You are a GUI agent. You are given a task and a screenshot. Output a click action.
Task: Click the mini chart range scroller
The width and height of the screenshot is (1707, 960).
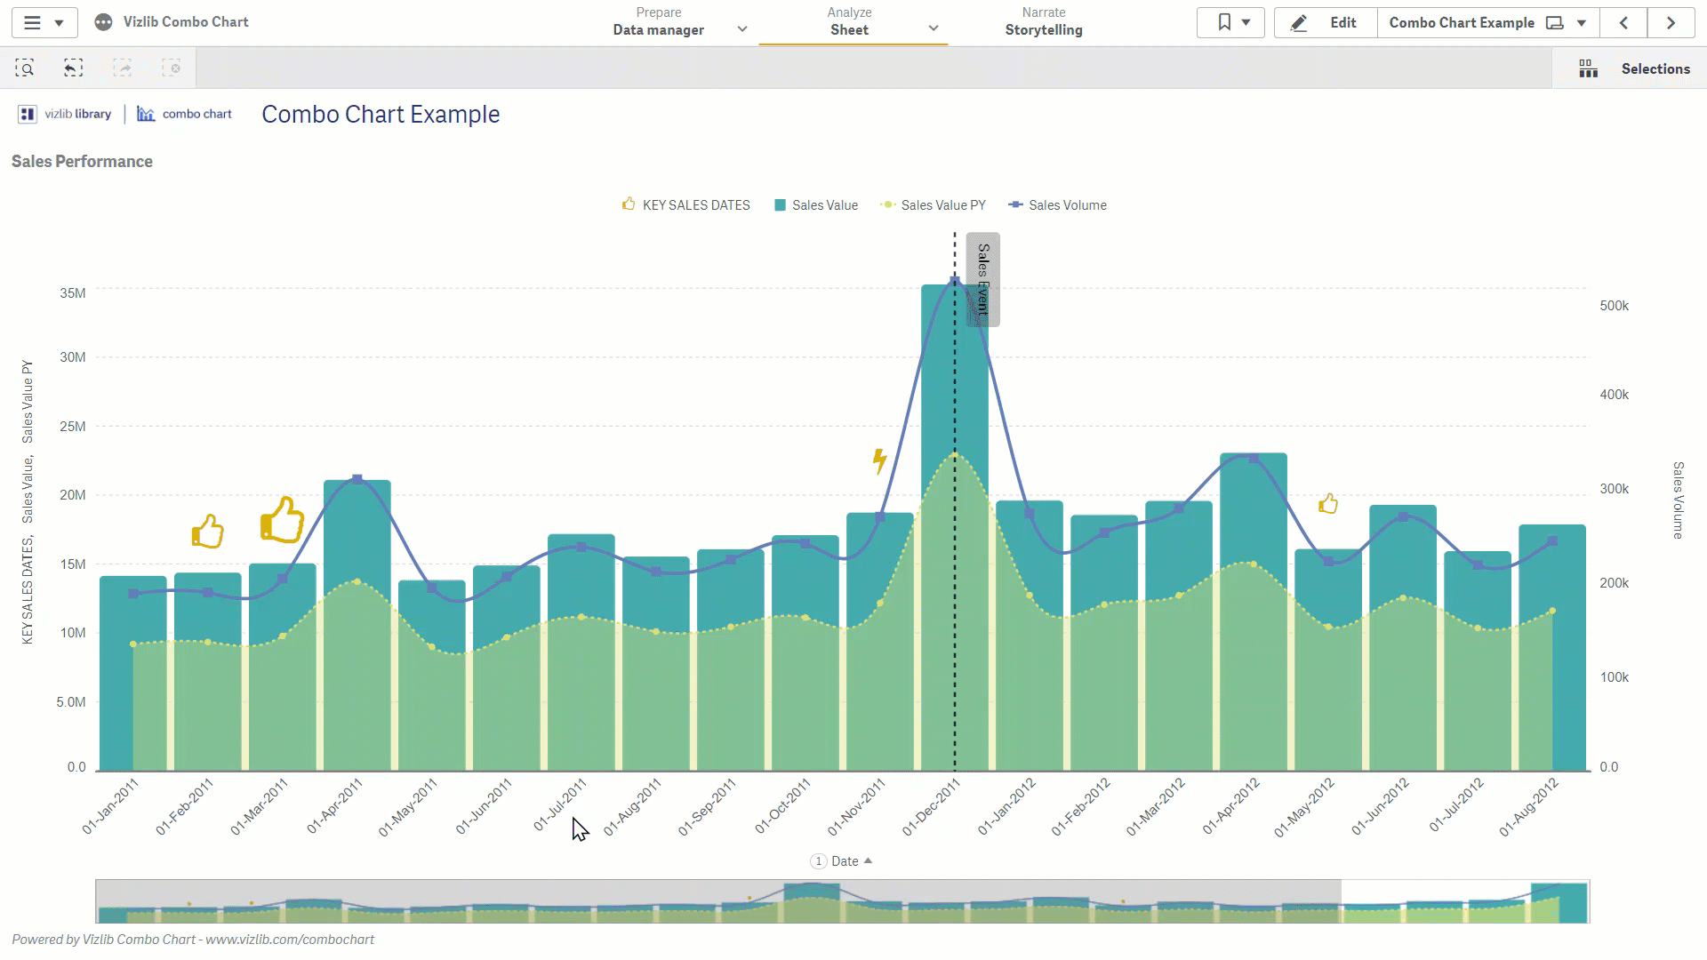coord(718,901)
